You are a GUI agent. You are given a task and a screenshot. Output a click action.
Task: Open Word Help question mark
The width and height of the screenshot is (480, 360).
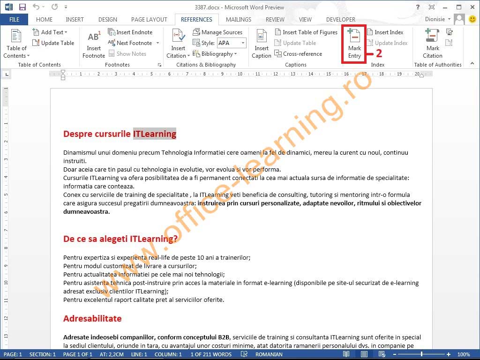(x=418, y=7)
